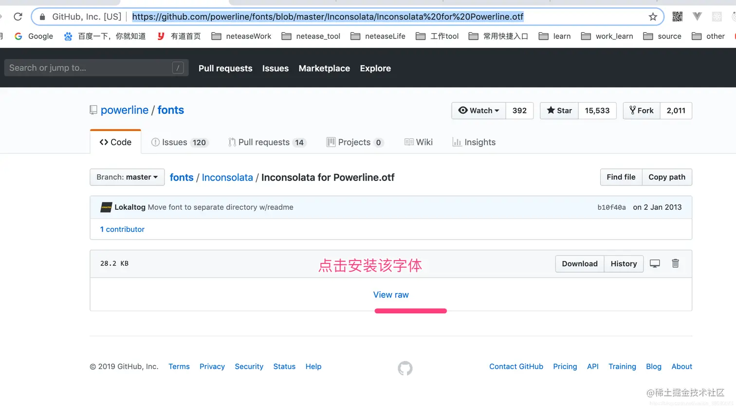Open the Status footer link
The image size is (736, 409).
(284, 367)
